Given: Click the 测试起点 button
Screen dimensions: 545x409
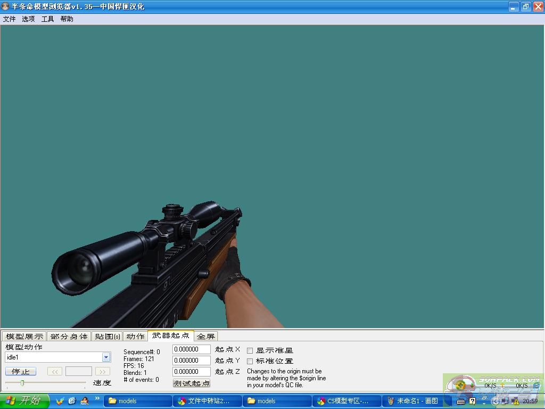Looking at the screenshot, I should click(192, 383).
